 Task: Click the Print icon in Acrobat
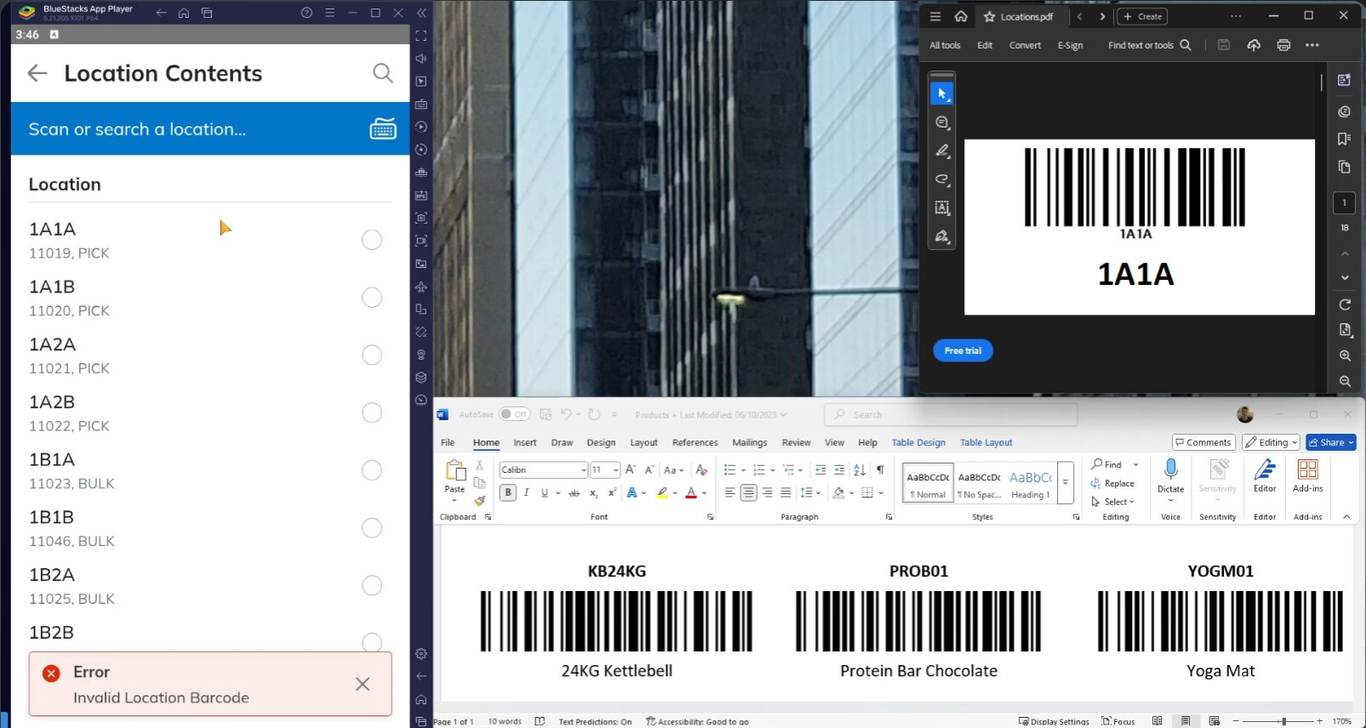1283,45
